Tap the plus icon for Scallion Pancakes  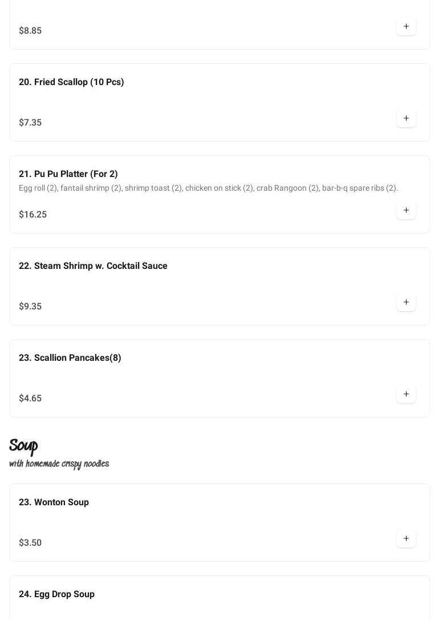click(406, 394)
